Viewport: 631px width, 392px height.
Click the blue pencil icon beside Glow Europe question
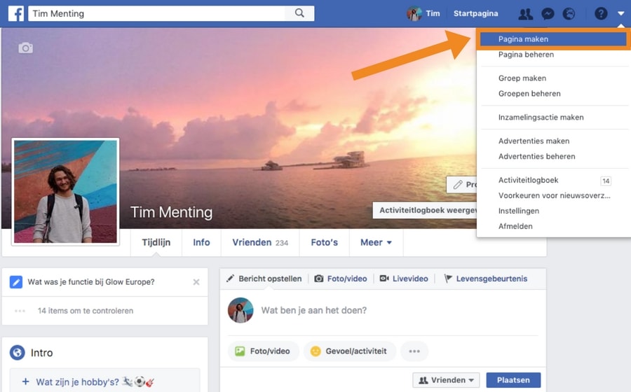coord(16,282)
